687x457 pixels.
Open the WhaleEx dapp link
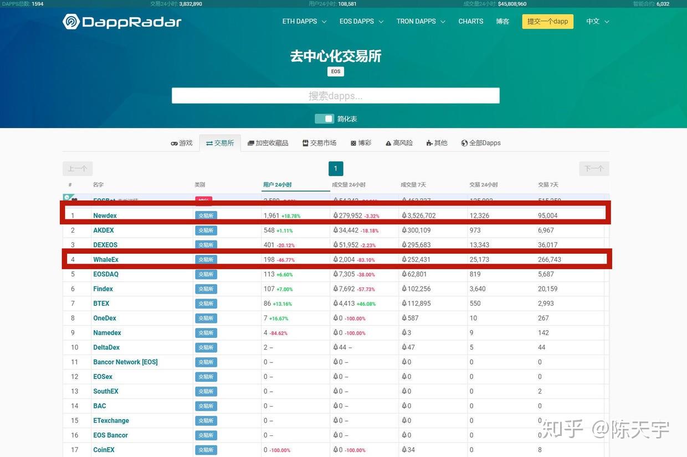coord(106,259)
